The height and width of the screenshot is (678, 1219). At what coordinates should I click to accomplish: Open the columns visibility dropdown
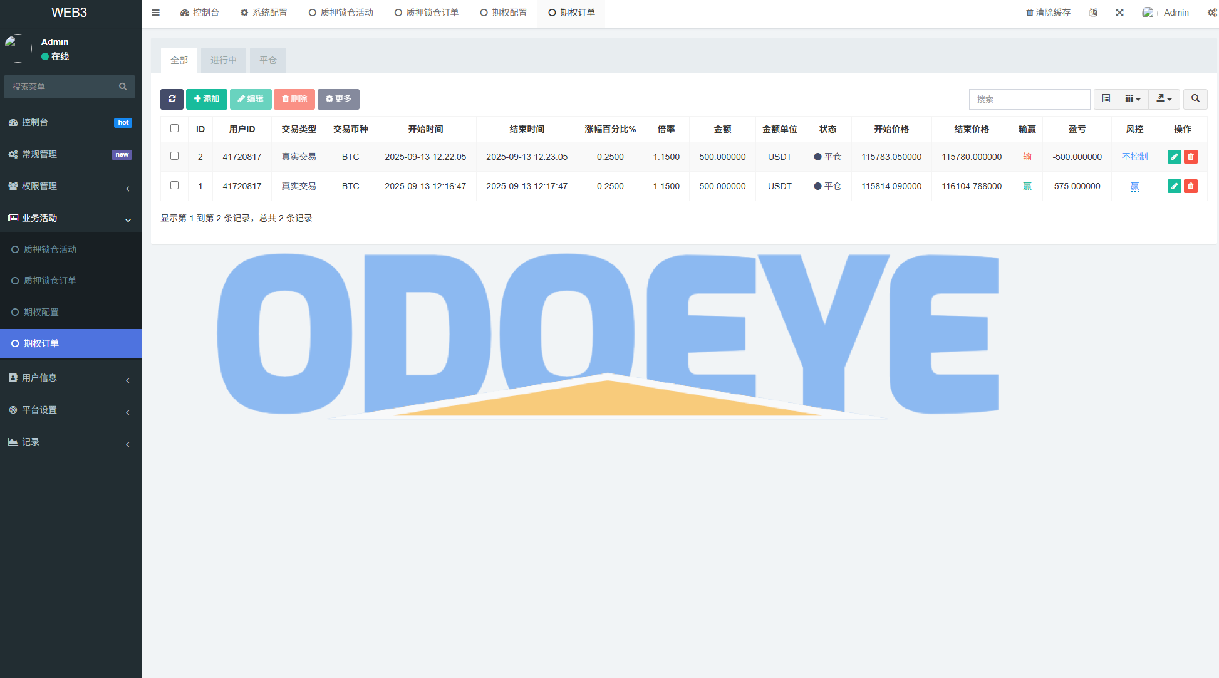tap(1133, 99)
